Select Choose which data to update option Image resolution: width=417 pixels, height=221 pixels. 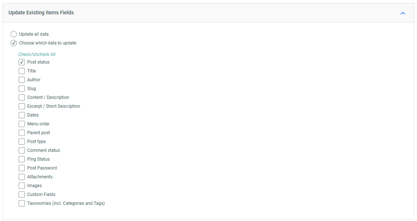coord(14,43)
